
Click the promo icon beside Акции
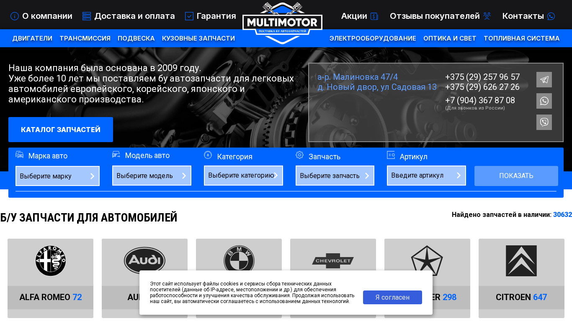pyautogui.click(x=374, y=16)
